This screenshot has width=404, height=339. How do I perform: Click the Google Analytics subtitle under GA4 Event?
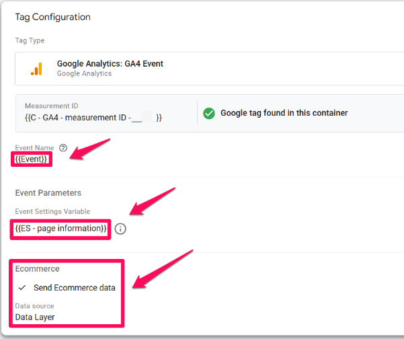84,73
